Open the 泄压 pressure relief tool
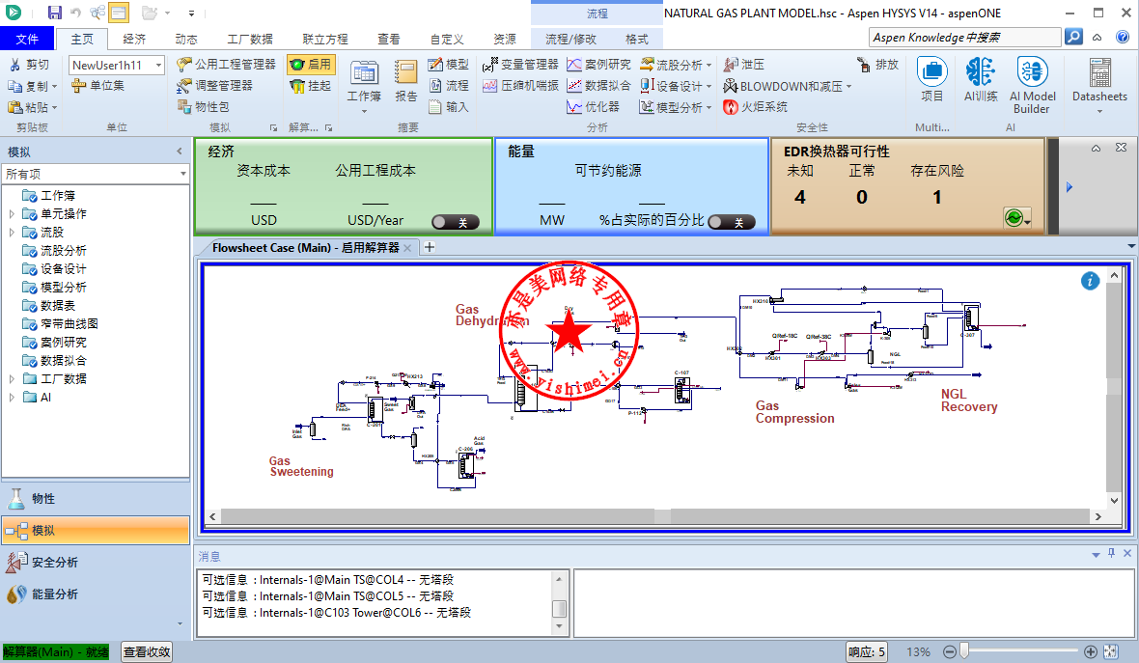This screenshot has height=663, width=1139. pyautogui.click(x=744, y=65)
